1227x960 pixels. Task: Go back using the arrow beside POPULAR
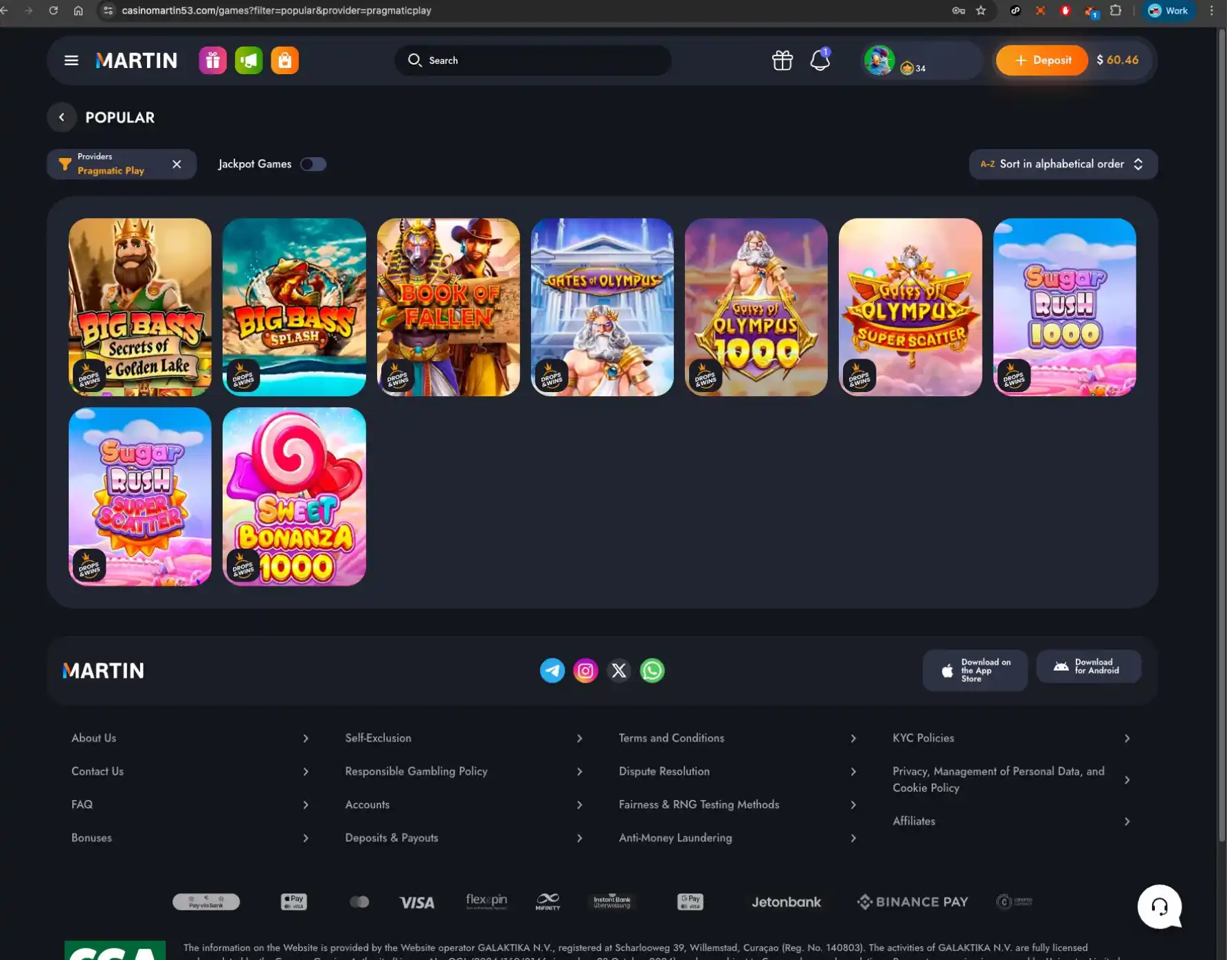tap(62, 117)
